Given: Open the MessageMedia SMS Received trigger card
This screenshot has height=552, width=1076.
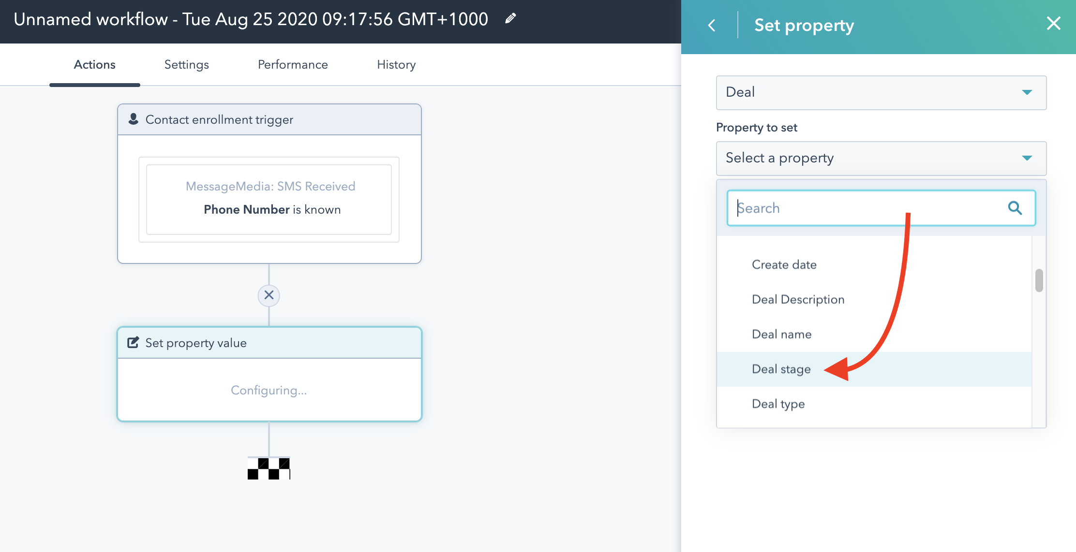Looking at the screenshot, I should coord(269,199).
